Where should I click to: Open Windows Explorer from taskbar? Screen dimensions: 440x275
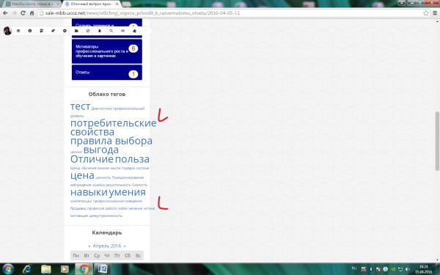(x=45, y=269)
